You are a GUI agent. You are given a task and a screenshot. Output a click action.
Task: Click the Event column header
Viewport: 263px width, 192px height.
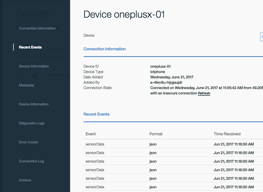(91, 134)
